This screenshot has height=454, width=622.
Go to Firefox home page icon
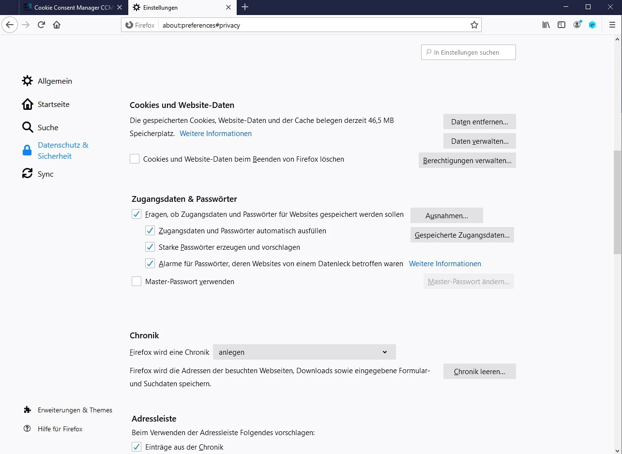click(x=57, y=25)
